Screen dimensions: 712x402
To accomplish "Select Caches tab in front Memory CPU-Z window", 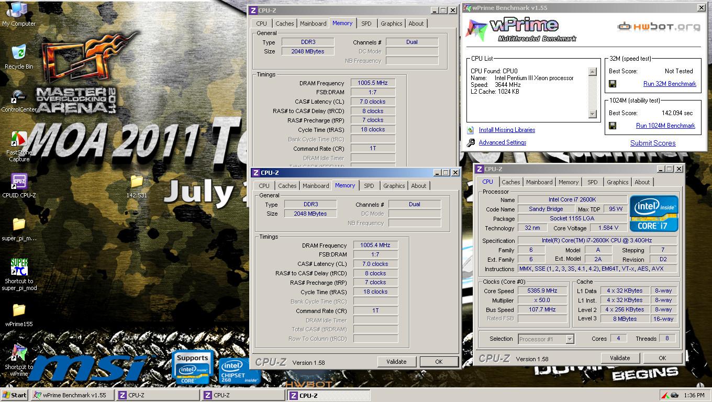I will pyautogui.click(x=287, y=186).
